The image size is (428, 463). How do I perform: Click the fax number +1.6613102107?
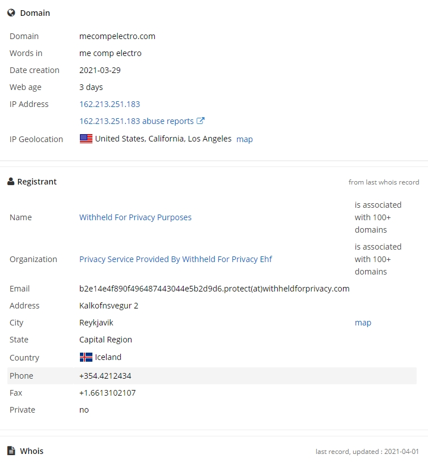(x=107, y=393)
